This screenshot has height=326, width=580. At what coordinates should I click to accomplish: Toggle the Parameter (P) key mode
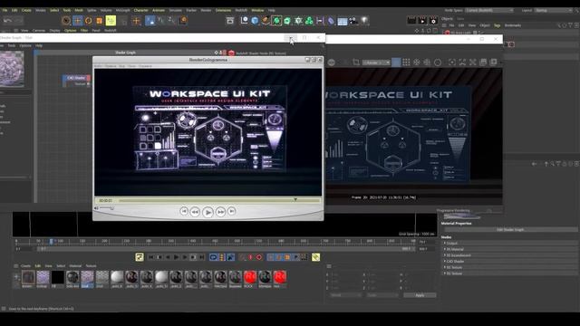coord(295,257)
